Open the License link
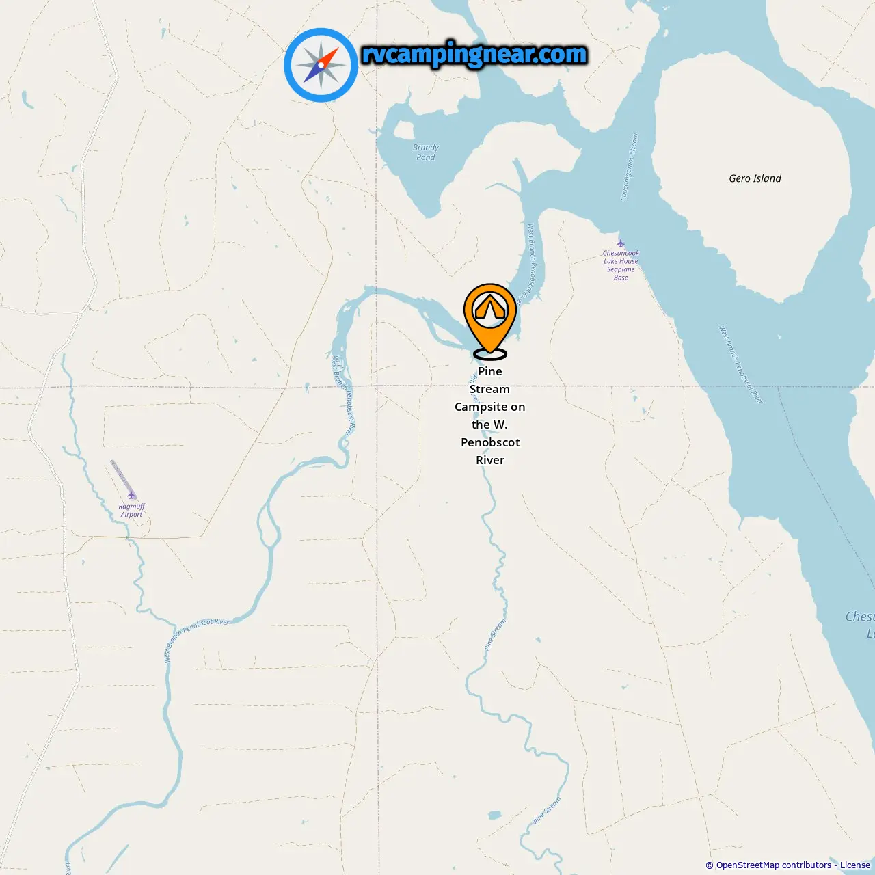This screenshot has height=875, width=875. point(855,865)
